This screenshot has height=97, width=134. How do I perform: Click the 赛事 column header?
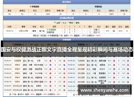pos(23,27)
